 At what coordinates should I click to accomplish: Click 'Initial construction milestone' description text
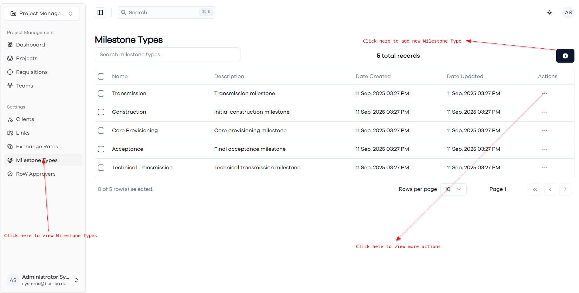[252, 112]
